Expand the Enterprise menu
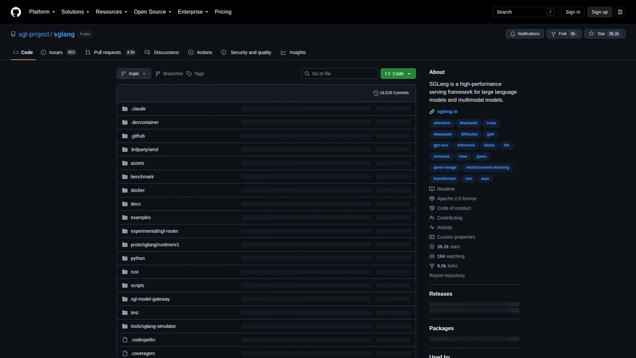 (x=193, y=12)
